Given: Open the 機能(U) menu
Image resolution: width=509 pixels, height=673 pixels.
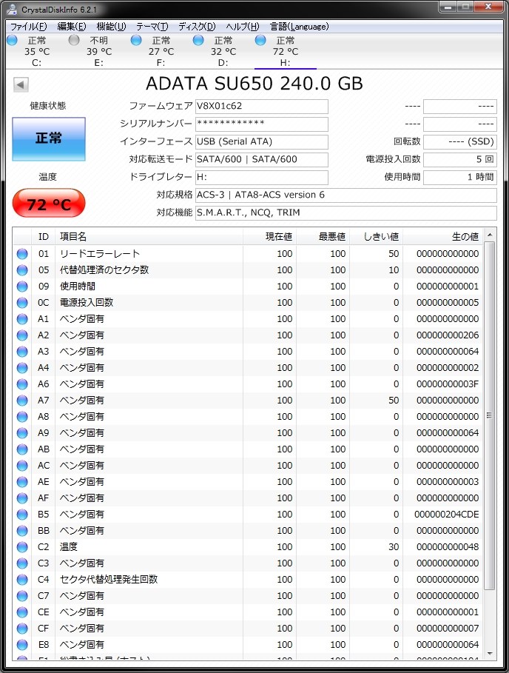Looking at the screenshot, I should pyautogui.click(x=111, y=27).
